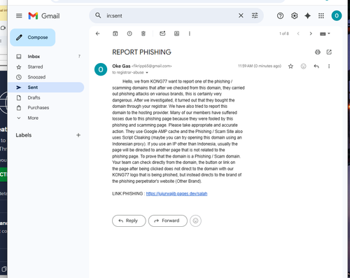Show recipient details dropdown arrow
The width and height of the screenshot is (350, 278).
147,73
